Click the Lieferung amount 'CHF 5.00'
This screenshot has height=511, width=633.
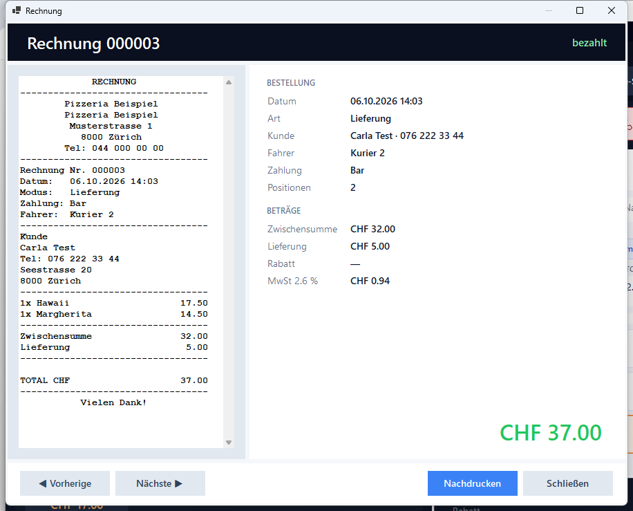[370, 246]
